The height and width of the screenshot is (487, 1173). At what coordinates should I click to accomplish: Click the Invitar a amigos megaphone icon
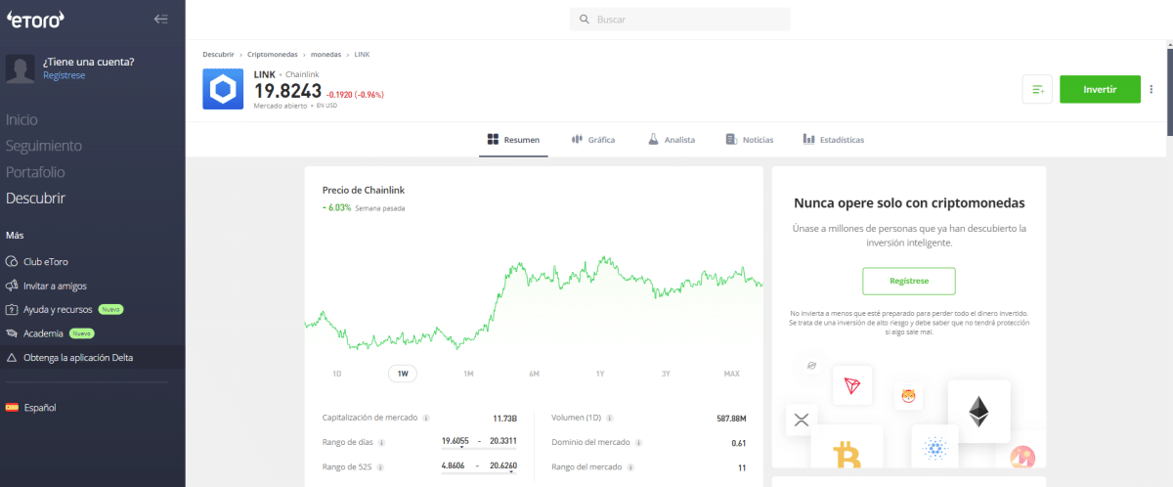12,286
